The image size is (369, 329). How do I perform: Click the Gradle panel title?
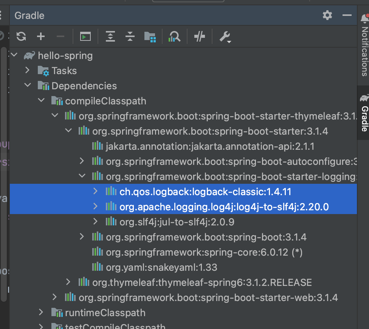pos(29,16)
